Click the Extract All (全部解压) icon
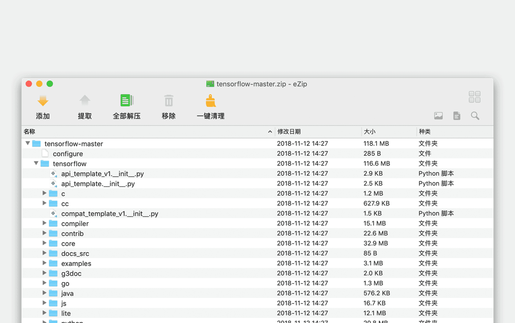Viewport: 515px width, 323px height. [x=127, y=101]
